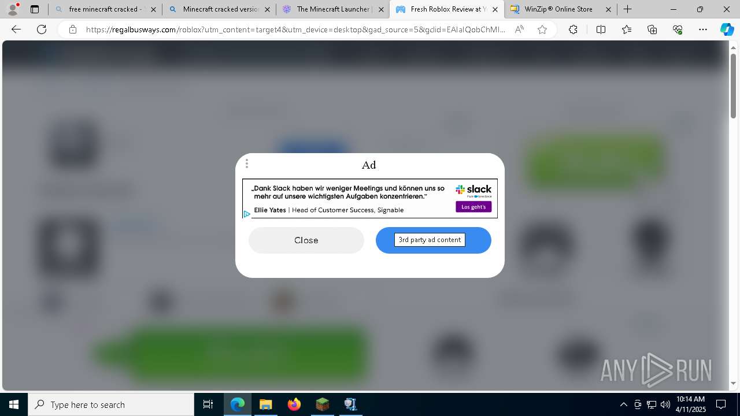This screenshot has height=416, width=740.
Task: Click the address bar URL
Action: [295, 29]
